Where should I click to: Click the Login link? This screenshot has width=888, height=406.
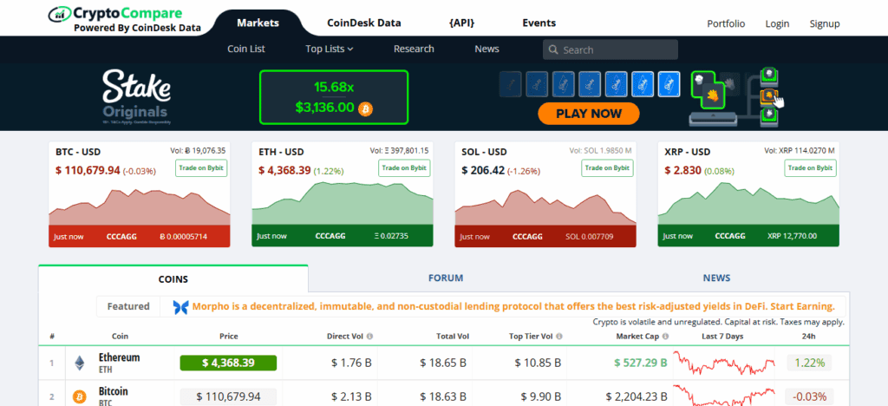777,23
